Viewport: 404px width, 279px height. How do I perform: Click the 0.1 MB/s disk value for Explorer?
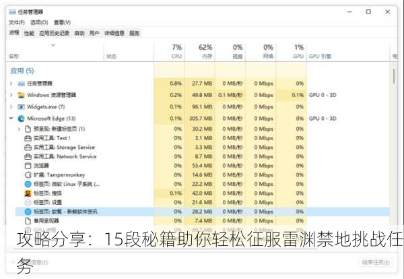pos(230,95)
